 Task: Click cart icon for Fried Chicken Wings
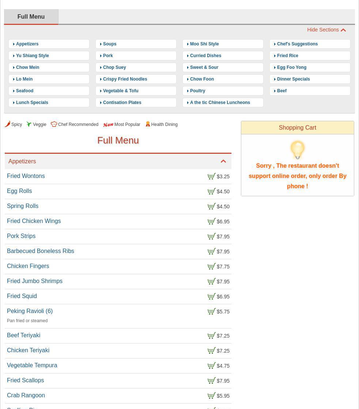click(211, 222)
